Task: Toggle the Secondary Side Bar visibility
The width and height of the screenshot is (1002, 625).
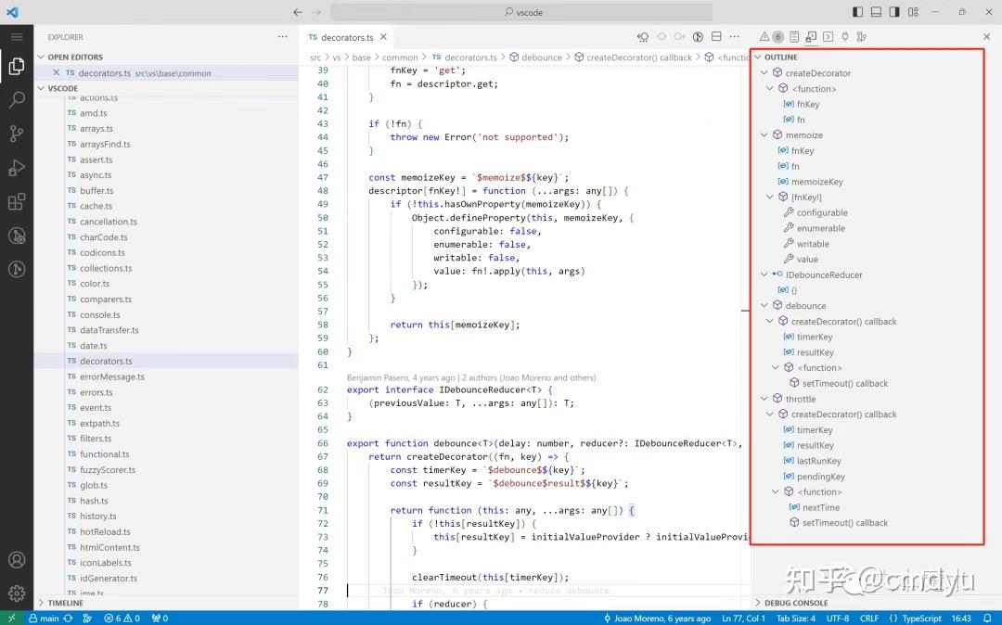Action: 894,11
